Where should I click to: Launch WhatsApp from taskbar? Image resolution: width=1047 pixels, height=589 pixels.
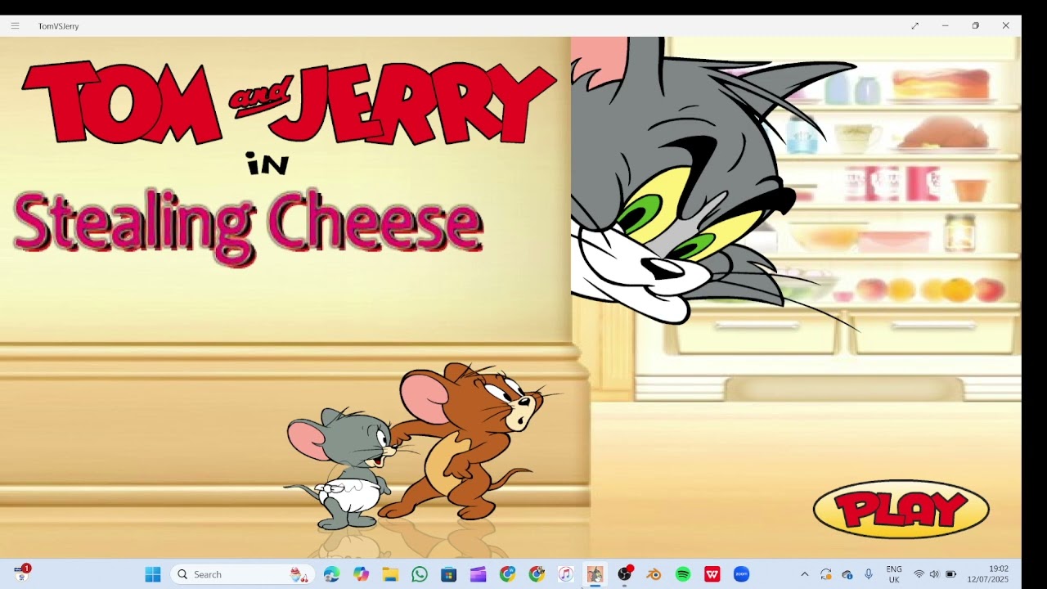[420, 574]
